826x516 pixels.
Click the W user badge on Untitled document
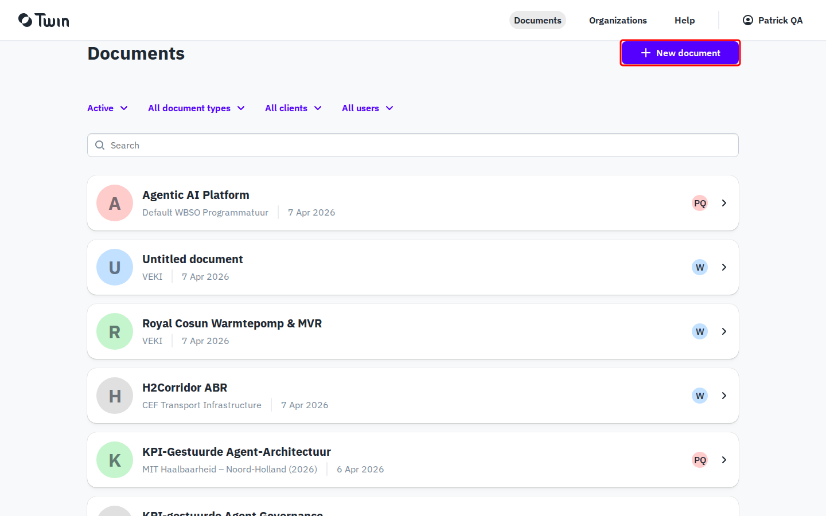pos(700,267)
